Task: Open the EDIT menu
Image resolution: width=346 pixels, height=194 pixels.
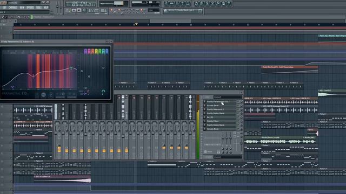Action: pyautogui.click(x=4, y=8)
